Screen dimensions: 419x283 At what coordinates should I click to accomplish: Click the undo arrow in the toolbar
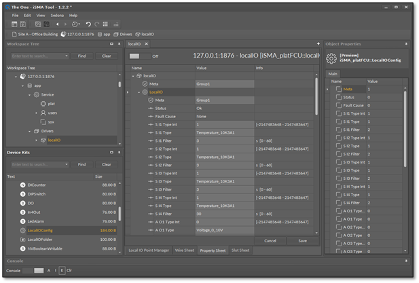(88, 24)
